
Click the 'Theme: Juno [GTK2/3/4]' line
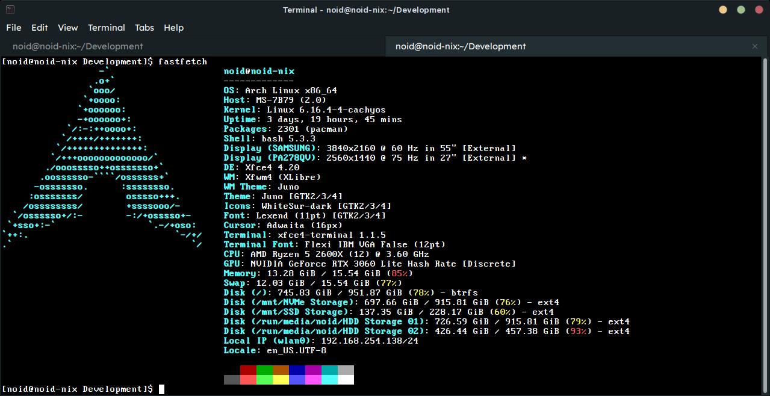[x=283, y=196]
